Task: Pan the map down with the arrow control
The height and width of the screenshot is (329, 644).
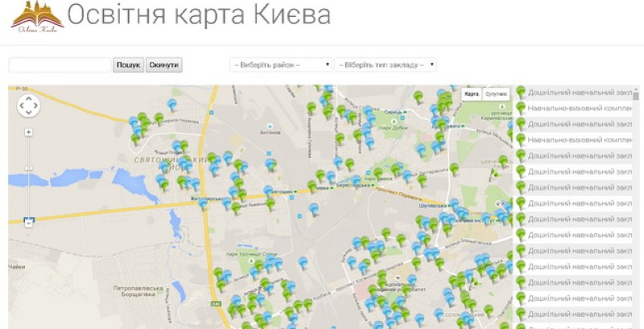Action: 28,113
